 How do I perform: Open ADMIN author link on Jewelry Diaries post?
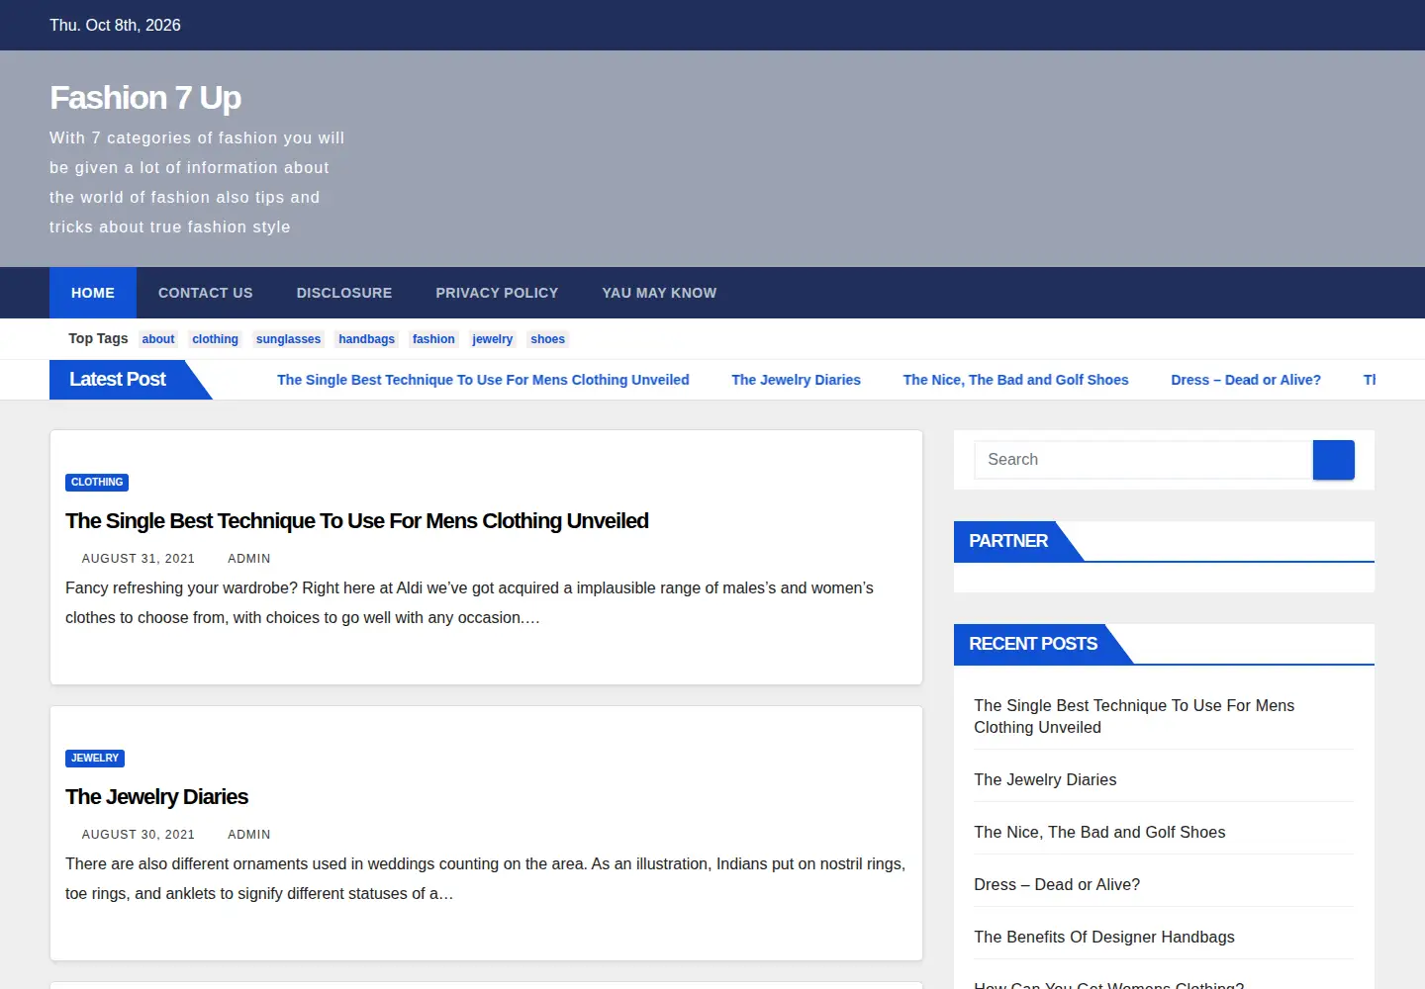point(248,835)
